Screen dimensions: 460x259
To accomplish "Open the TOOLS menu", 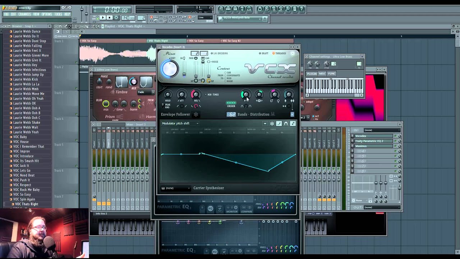I will tap(58, 14).
